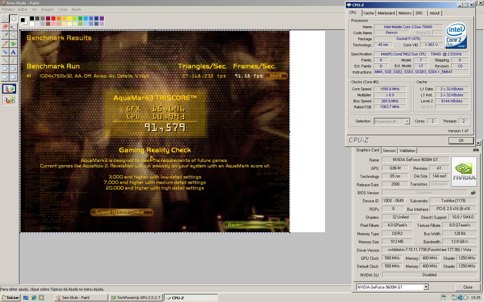Screen dimensions: 484x302
Task: Open Show Desktop from quick launch
Action: (x=26, y=298)
